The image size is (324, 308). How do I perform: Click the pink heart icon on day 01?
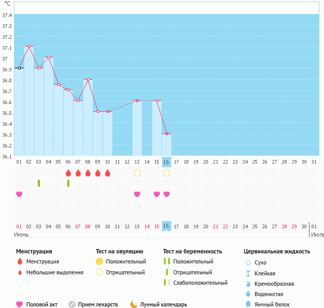(19, 194)
